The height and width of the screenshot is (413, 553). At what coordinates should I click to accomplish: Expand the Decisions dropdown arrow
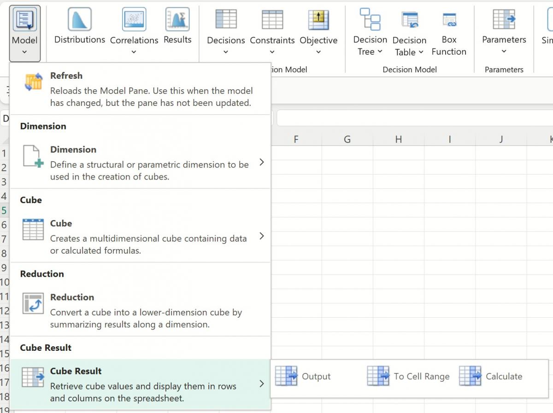(226, 52)
